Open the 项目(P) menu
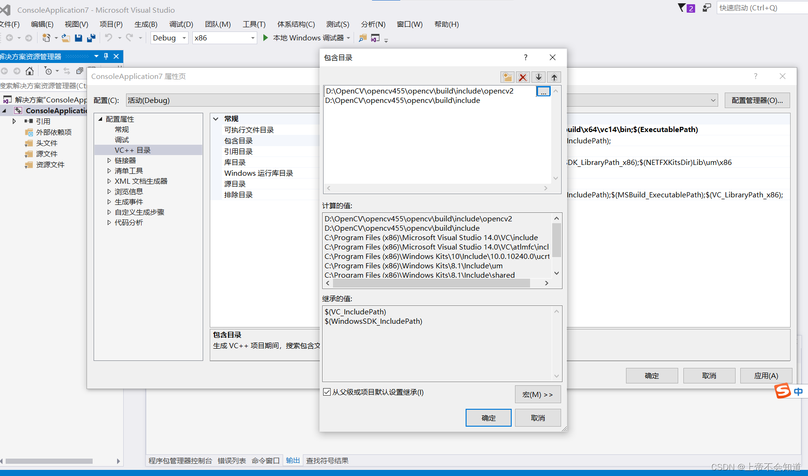The width and height of the screenshot is (808, 476). click(x=111, y=24)
